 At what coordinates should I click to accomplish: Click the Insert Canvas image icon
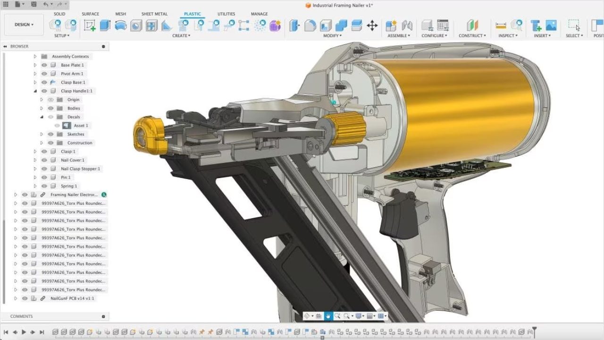tap(551, 25)
